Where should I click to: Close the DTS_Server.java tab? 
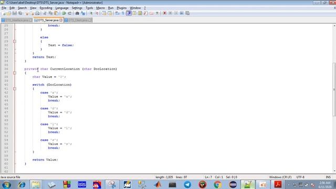(x=61, y=20)
